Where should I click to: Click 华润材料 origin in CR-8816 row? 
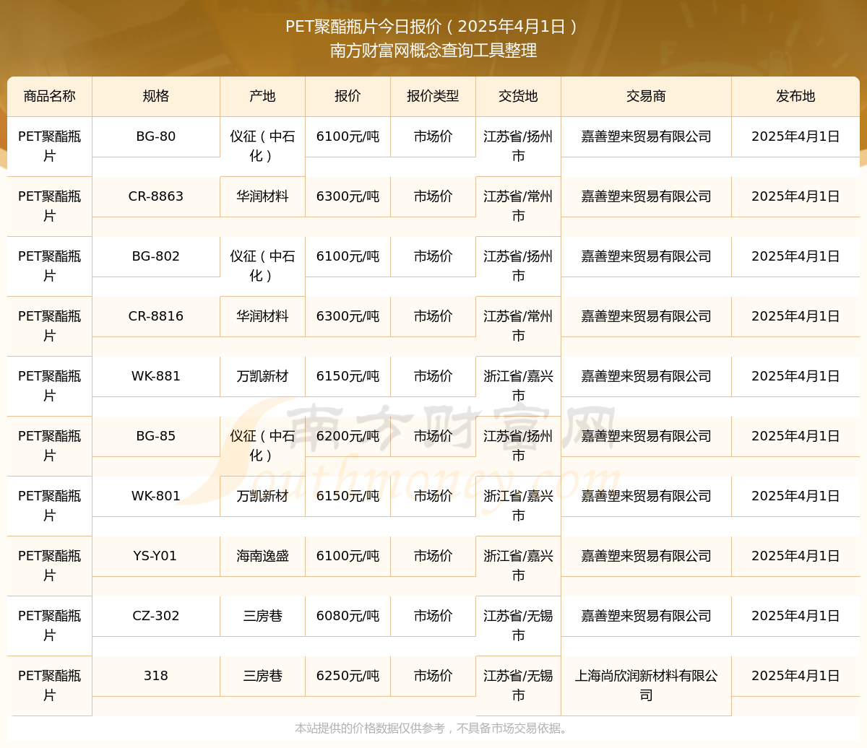(262, 316)
